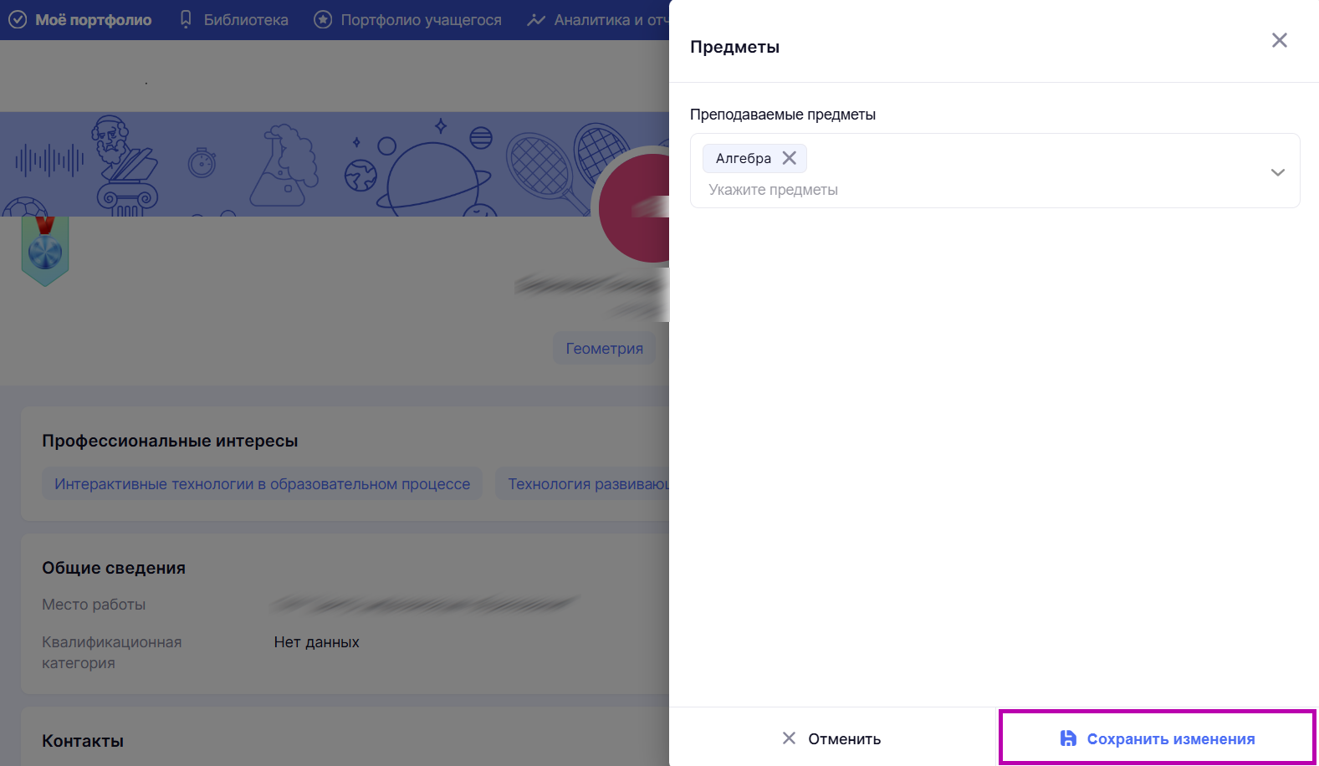Image resolution: width=1319 pixels, height=766 pixels.
Task: Click the Отменить button
Action: coord(831,738)
